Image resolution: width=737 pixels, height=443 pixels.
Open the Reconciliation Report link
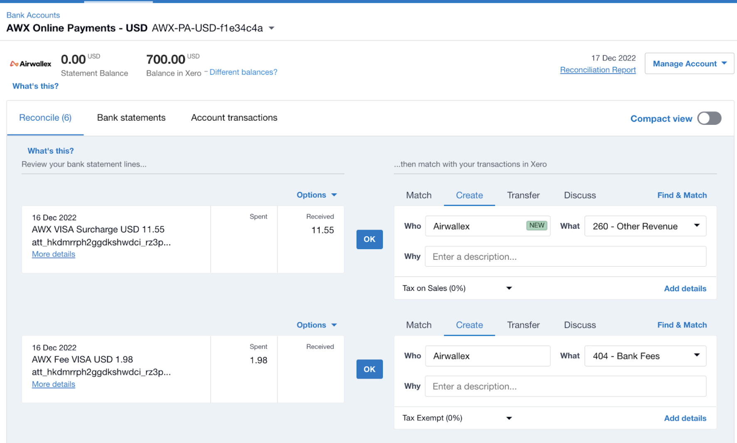[x=598, y=70]
